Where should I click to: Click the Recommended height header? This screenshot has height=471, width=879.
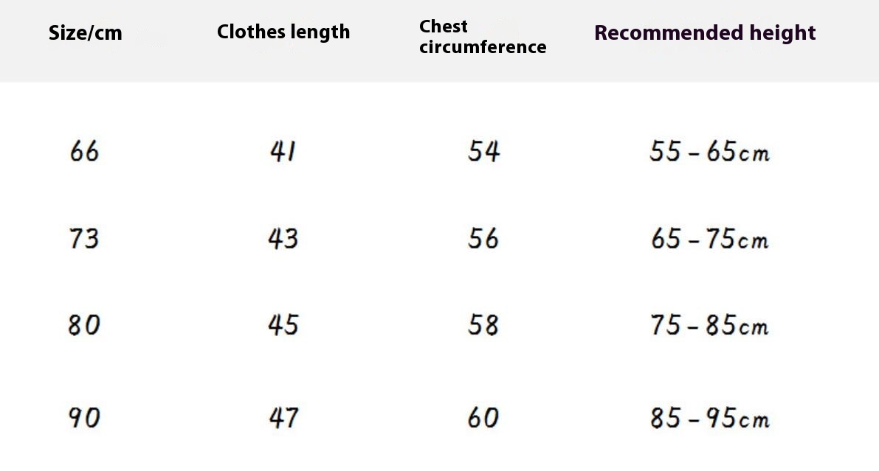705,33
